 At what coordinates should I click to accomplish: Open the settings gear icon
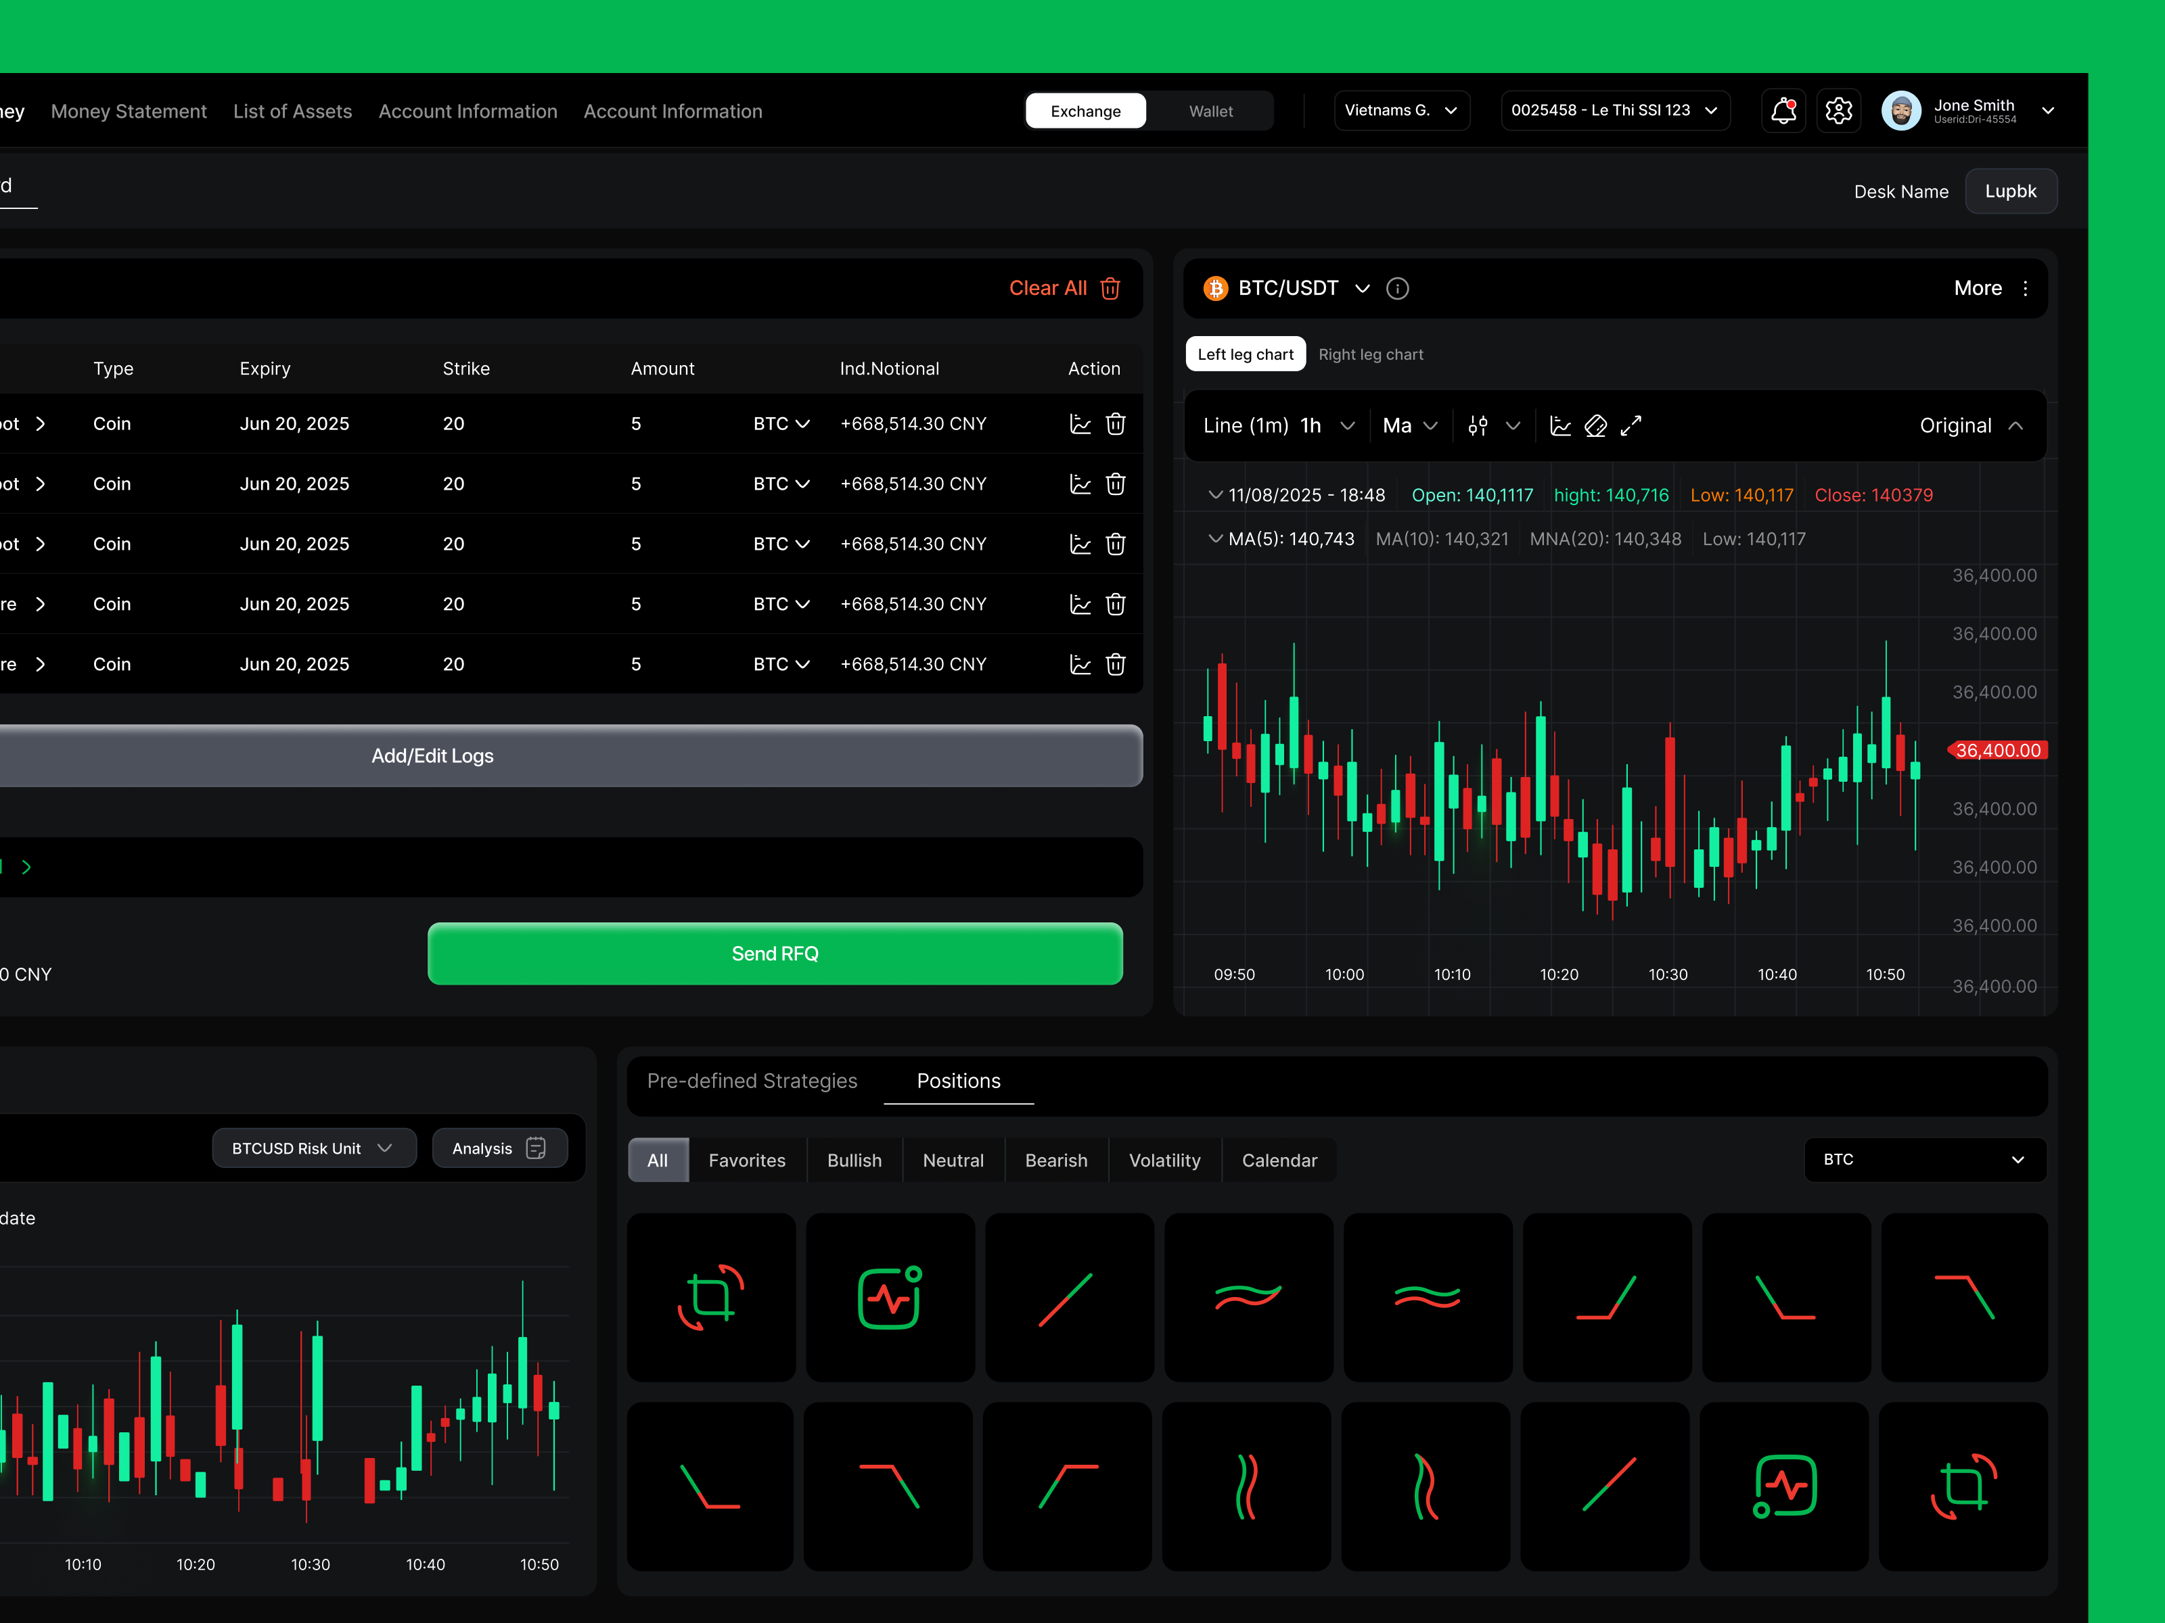pos(1839,110)
